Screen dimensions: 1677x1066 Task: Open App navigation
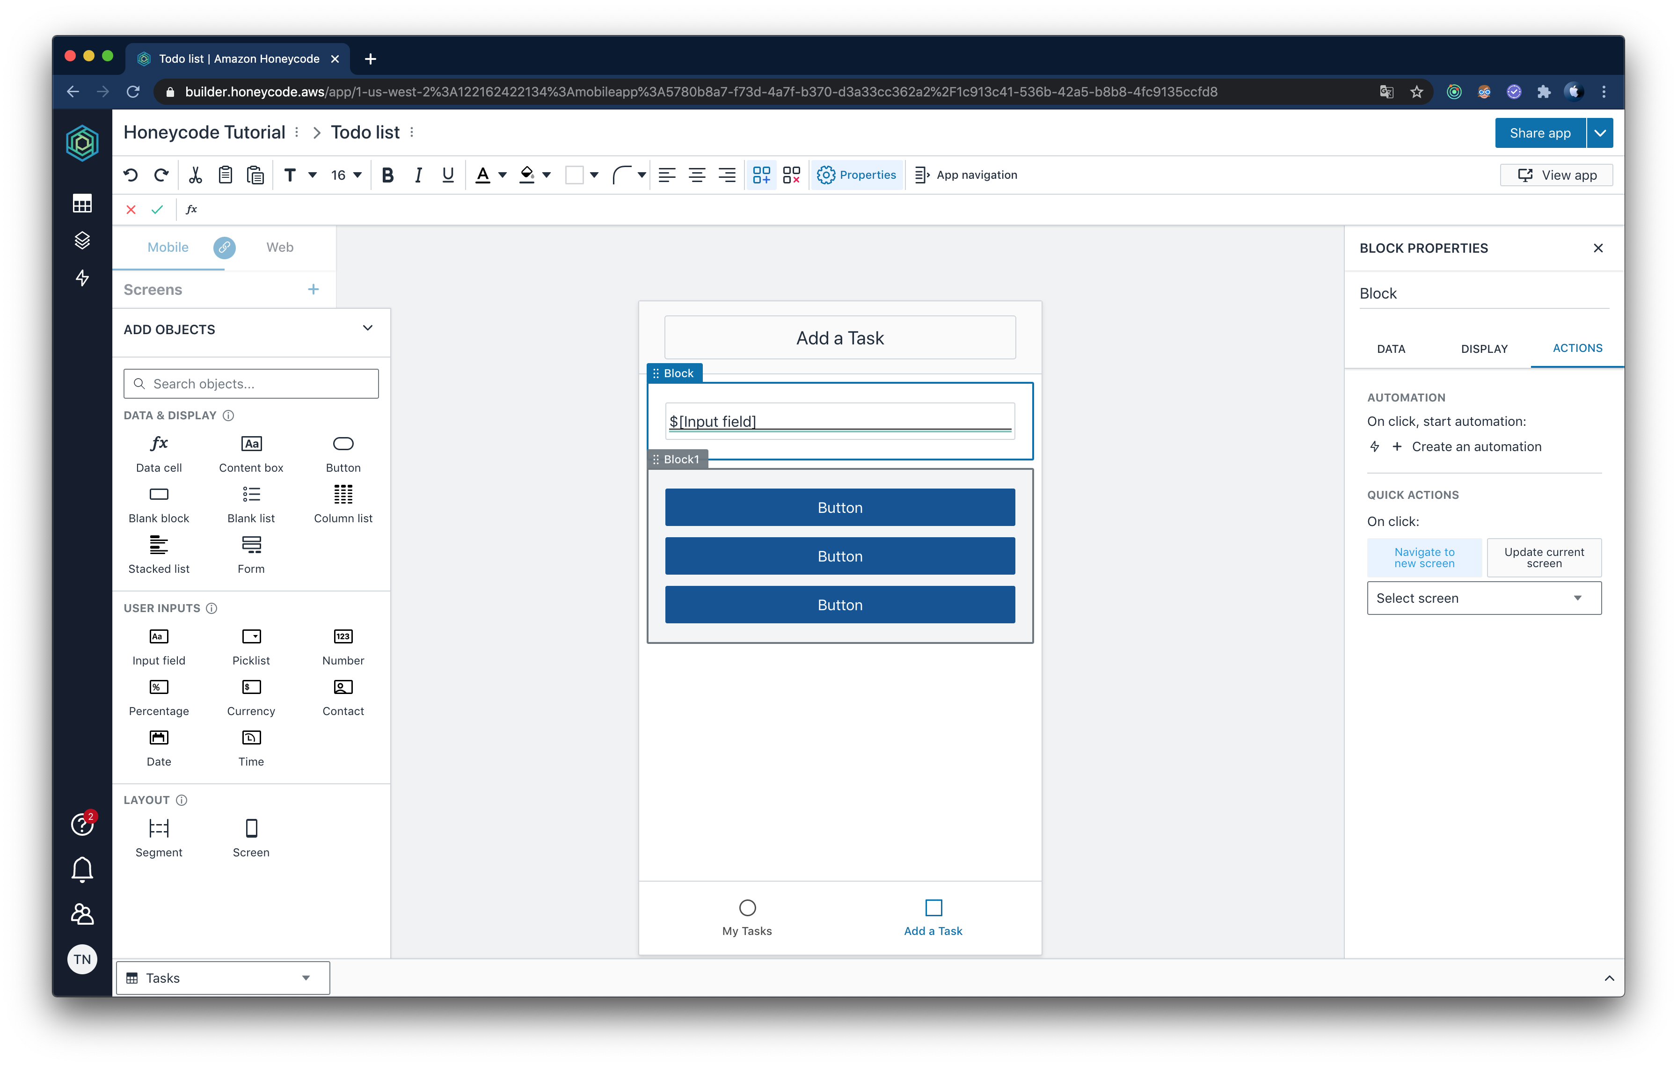(965, 175)
